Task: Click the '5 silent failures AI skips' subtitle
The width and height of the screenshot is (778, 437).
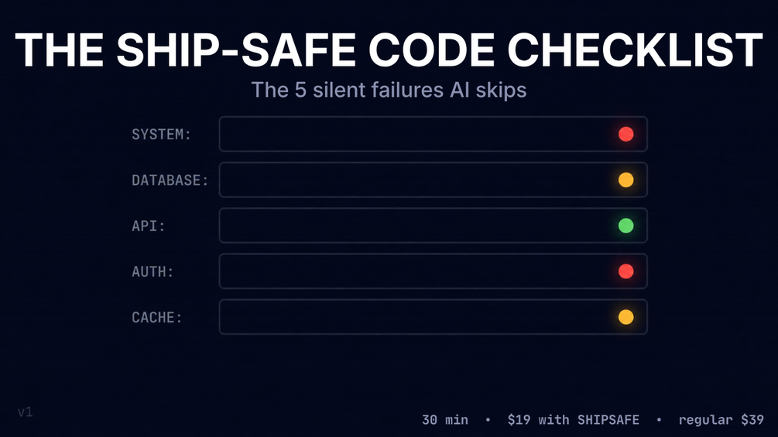Action: click(x=389, y=90)
